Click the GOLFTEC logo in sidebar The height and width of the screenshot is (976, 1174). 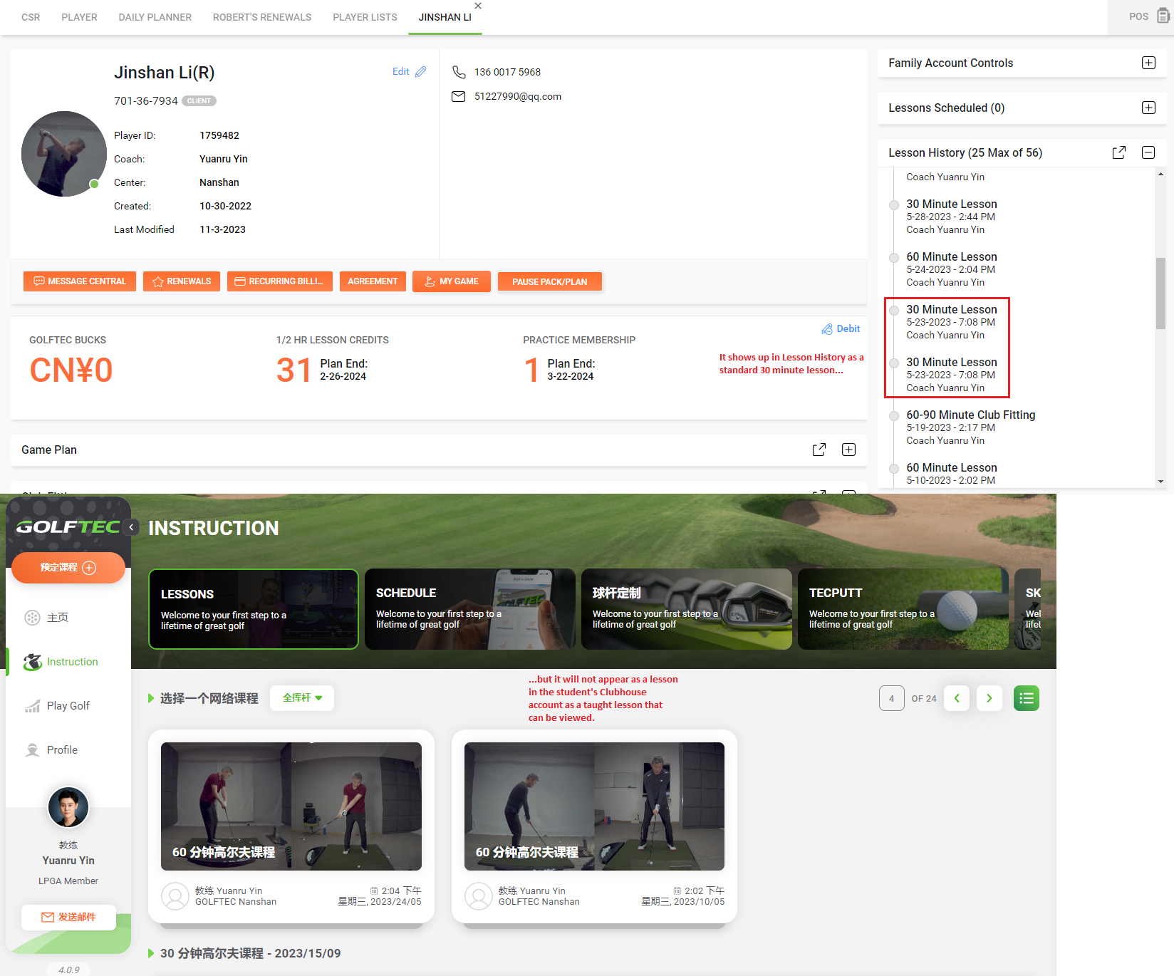(x=68, y=526)
